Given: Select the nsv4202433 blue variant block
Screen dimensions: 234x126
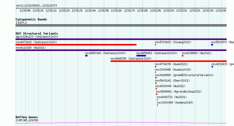Looking at the screenshot, I should [x=212, y=67].
